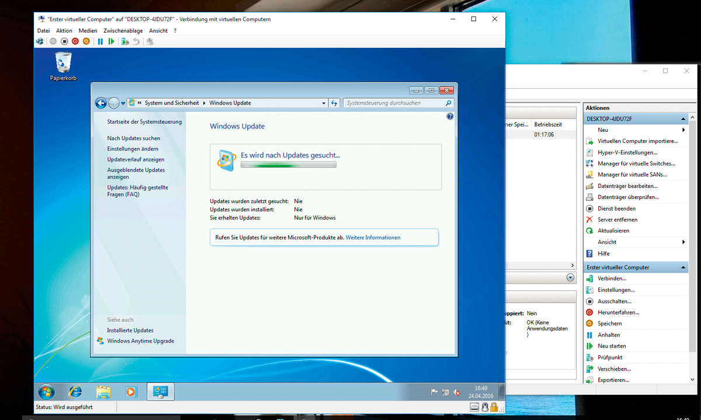
Task: Click the Back arrow in Windows Update window
Action: [101, 103]
